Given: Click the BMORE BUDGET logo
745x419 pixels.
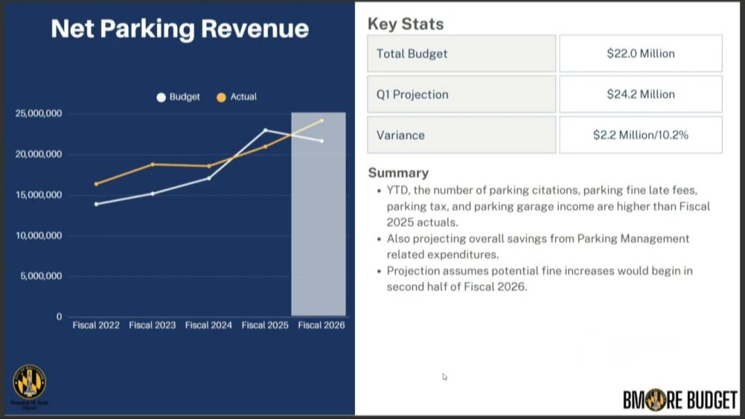Looking at the screenshot, I should click(x=680, y=400).
